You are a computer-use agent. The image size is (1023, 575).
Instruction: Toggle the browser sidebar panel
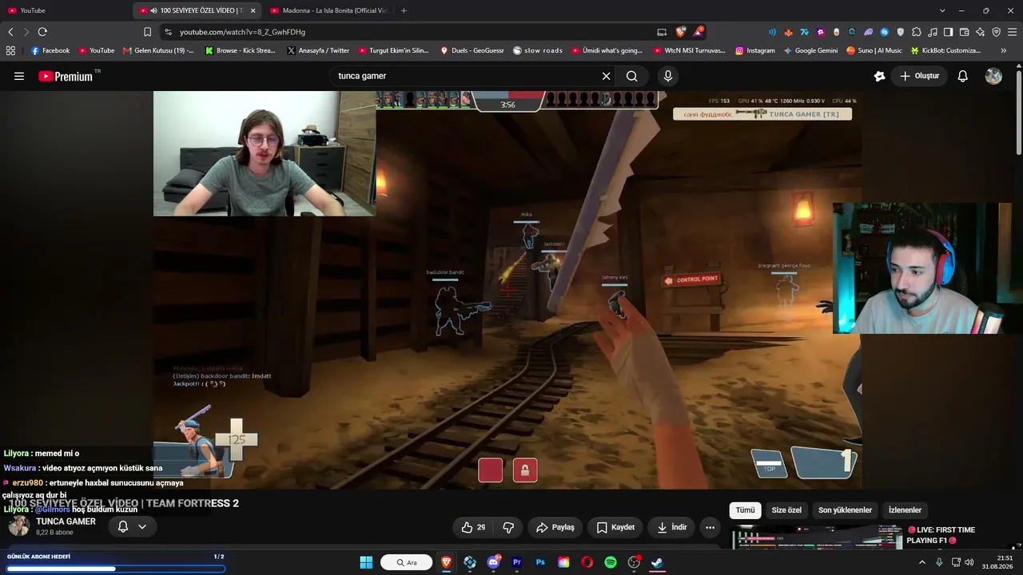[948, 32]
